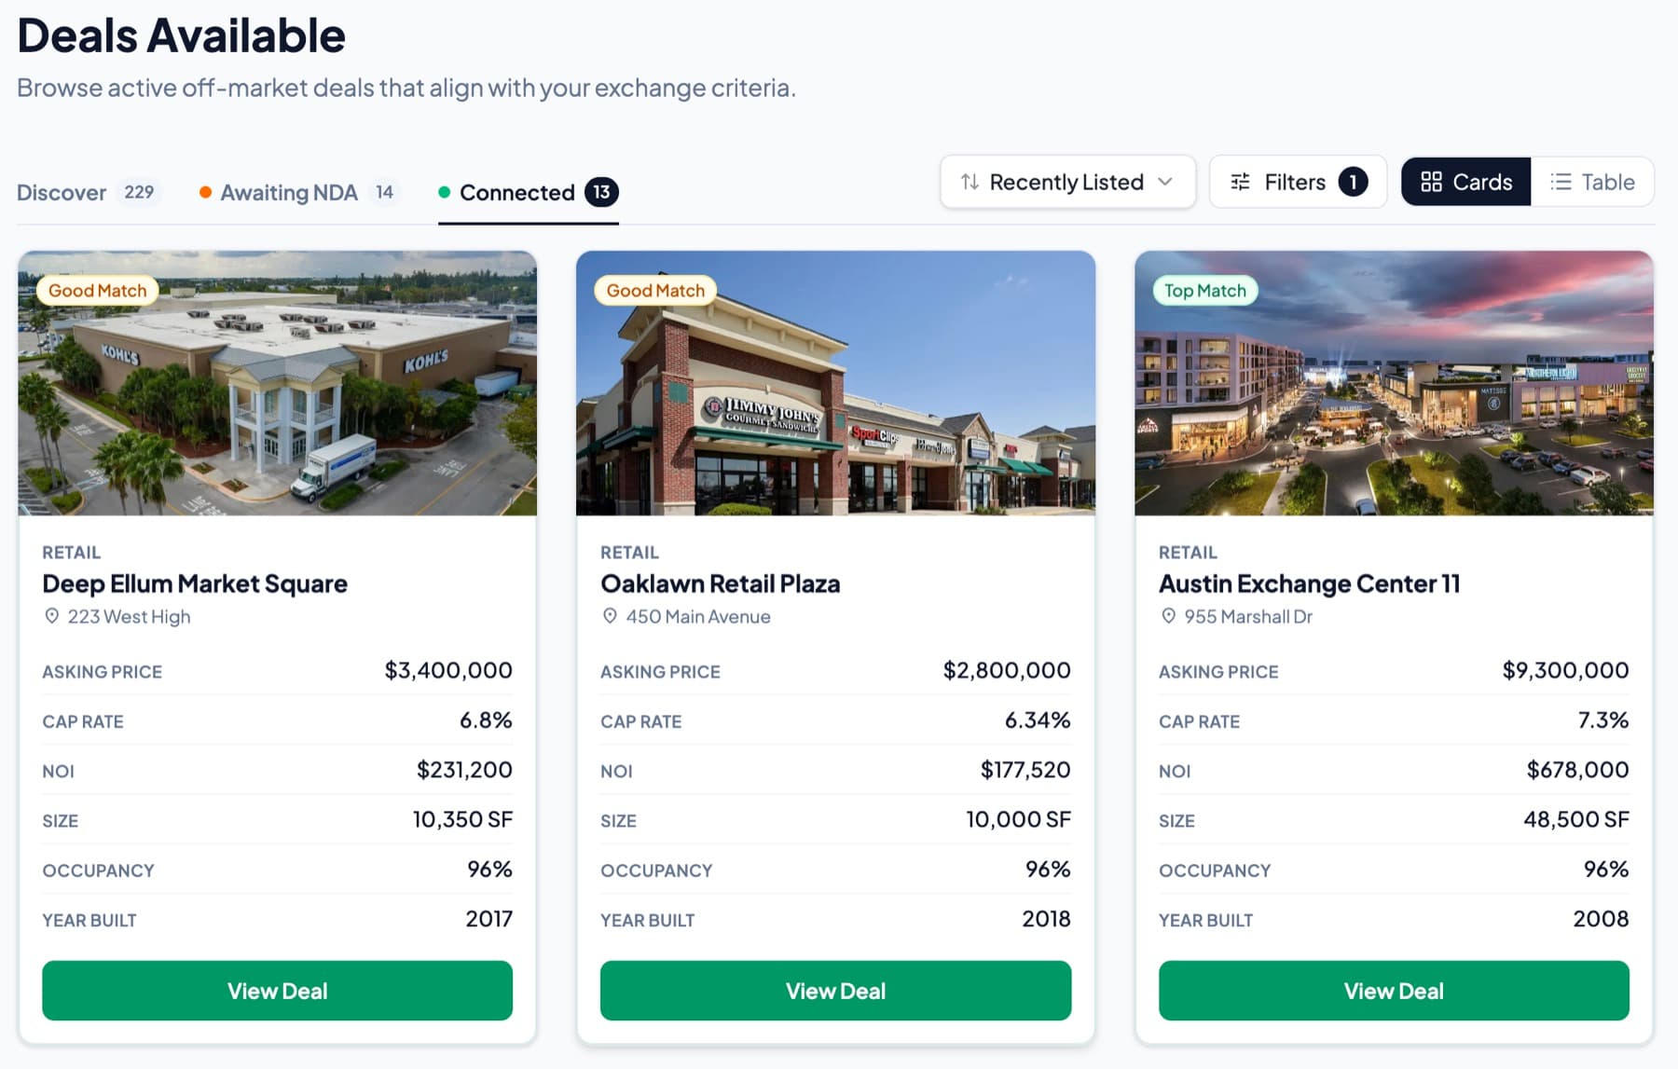Select the Good Match badge on Deep Ellum Market Square
Viewport: 1678px width, 1069px height.
[97, 290]
